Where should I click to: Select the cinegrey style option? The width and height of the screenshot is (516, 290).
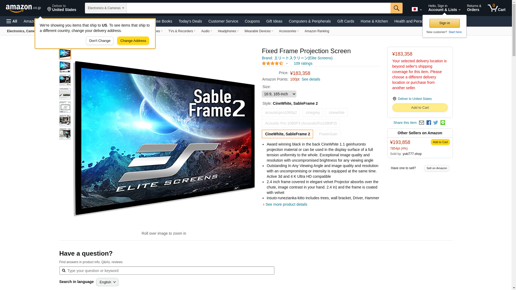pyautogui.click(x=313, y=113)
